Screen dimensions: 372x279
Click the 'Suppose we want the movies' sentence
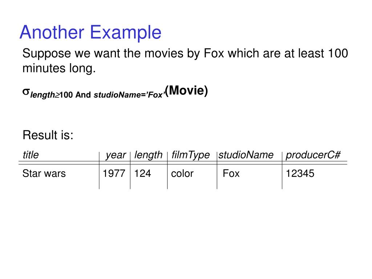[185, 61]
